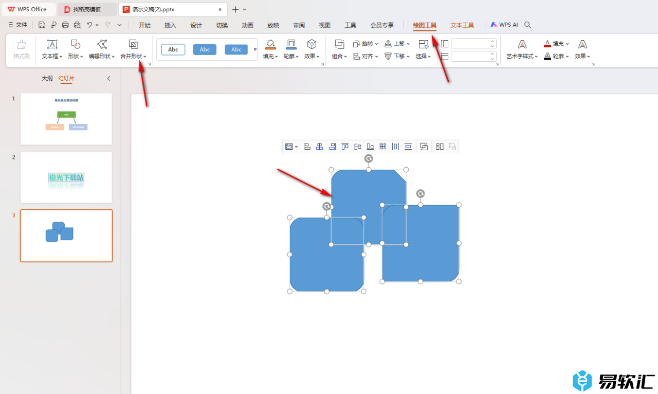This screenshot has height=394, width=658.
Task: Open text Effects (效果) dropdown
Action: tap(582, 50)
